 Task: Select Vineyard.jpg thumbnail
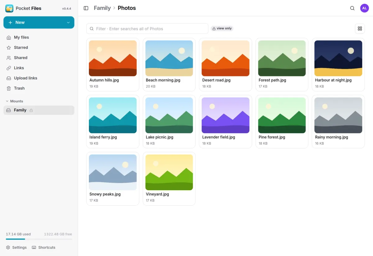click(169, 173)
